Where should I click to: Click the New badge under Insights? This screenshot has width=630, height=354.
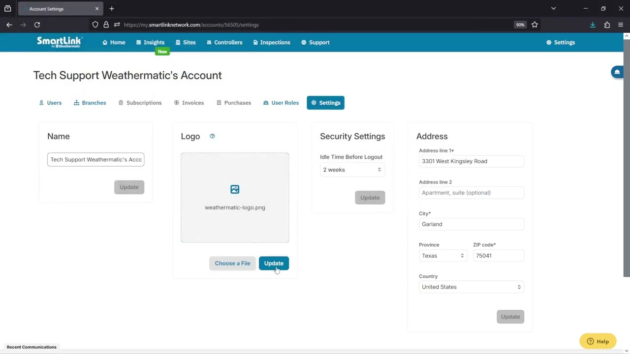coord(162,52)
